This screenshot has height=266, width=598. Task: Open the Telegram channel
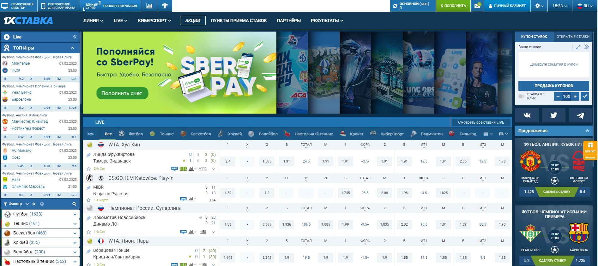click(x=580, y=115)
